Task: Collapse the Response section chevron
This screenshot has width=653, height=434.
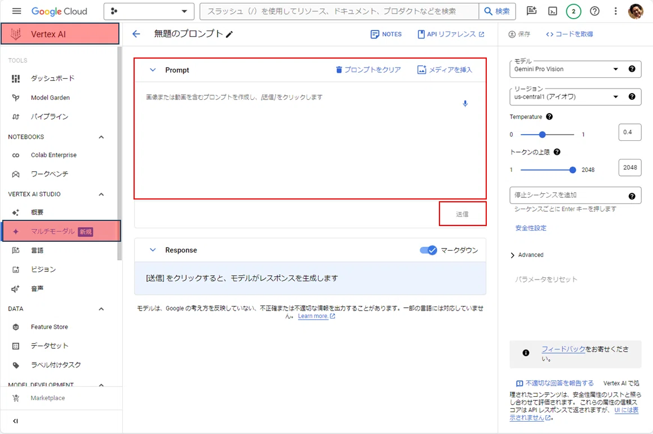Action: pyautogui.click(x=153, y=250)
